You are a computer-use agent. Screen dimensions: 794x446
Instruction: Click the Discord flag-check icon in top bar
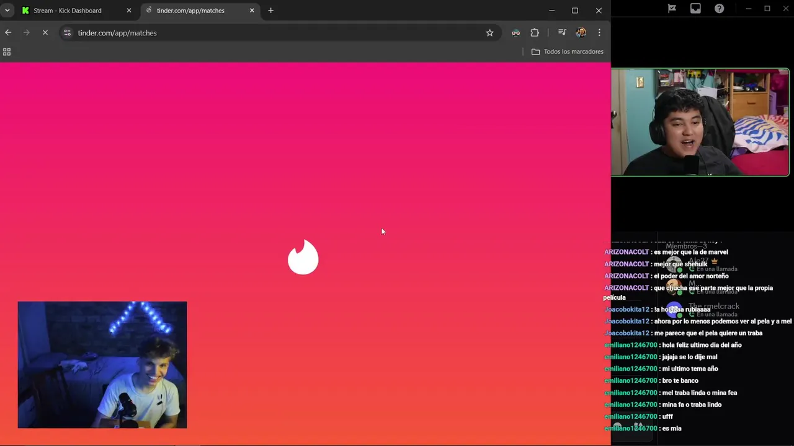pos(672,9)
